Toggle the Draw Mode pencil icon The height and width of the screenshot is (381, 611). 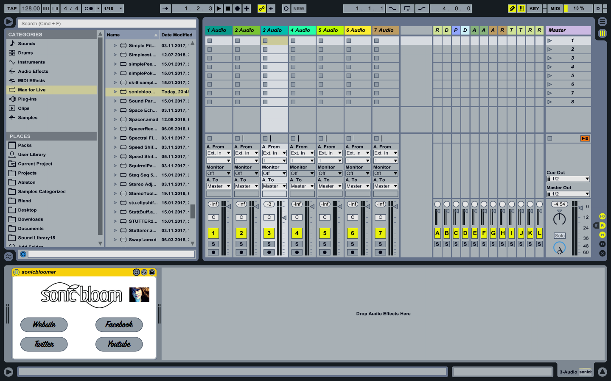click(512, 8)
